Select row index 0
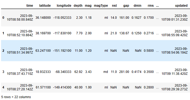 click(x=3, y=18)
